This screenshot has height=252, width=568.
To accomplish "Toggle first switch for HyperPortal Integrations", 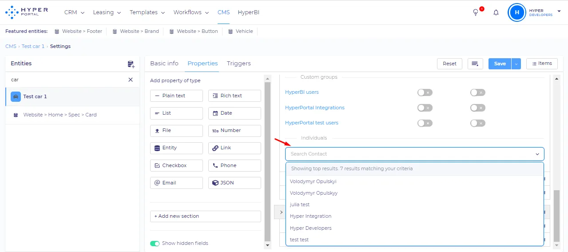I will pyautogui.click(x=425, y=108).
